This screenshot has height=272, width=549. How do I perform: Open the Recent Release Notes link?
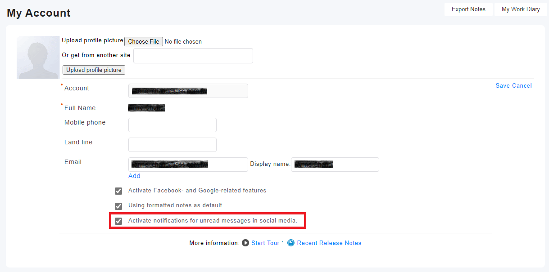coord(329,243)
